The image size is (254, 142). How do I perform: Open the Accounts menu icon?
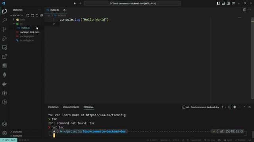click(4, 124)
